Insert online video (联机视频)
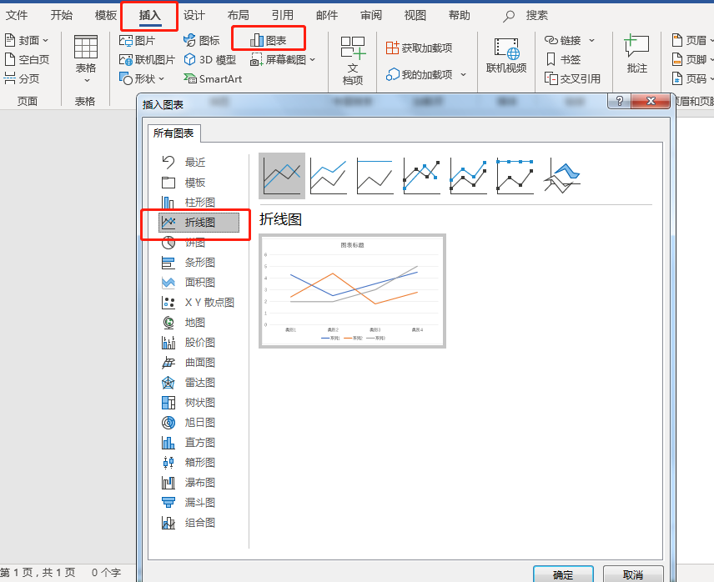The image size is (714, 582). pyautogui.click(x=506, y=56)
